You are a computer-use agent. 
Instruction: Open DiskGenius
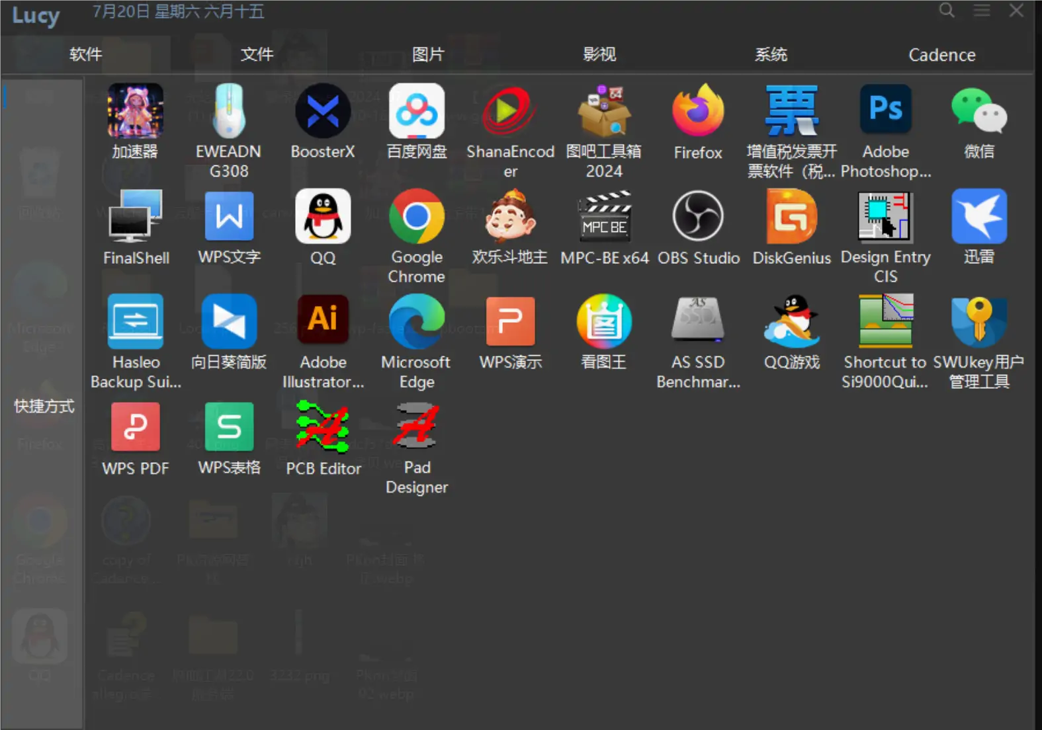792,216
